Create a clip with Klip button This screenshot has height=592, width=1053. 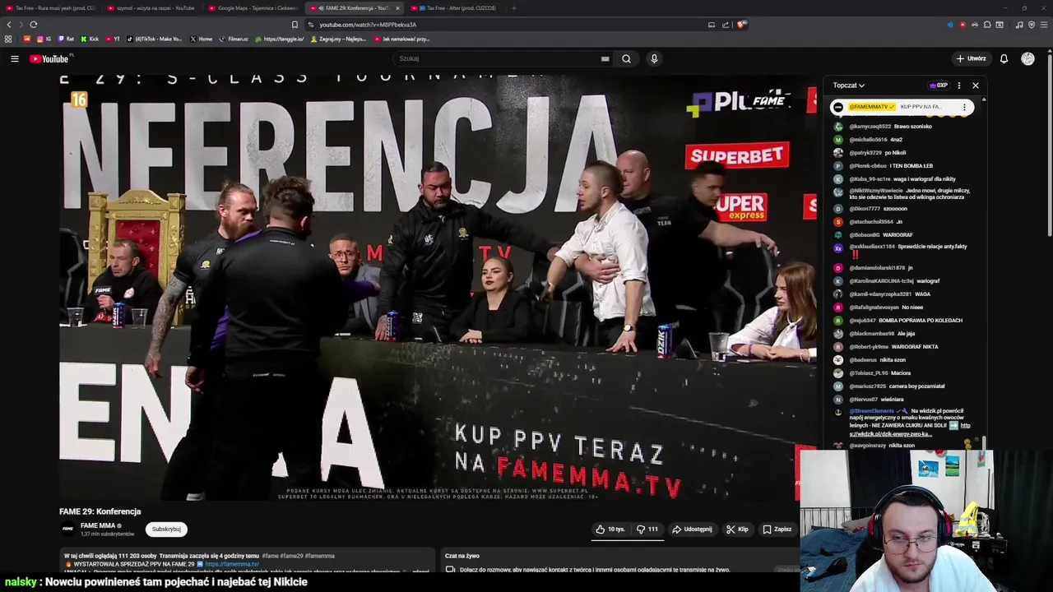point(737,530)
